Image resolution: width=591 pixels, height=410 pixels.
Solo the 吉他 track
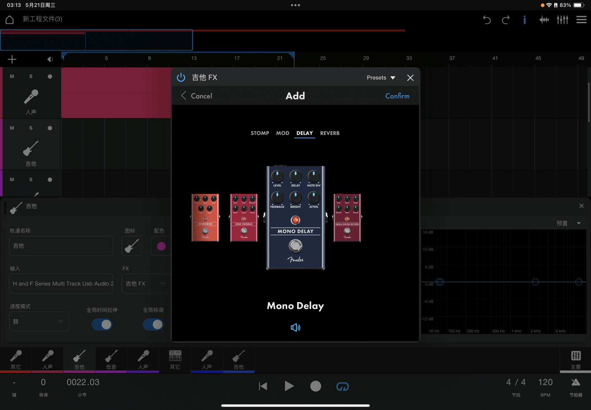(x=31, y=128)
